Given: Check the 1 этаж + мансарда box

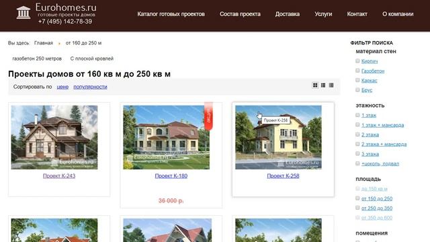Looking at the screenshot, I should pyautogui.click(x=357, y=124).
